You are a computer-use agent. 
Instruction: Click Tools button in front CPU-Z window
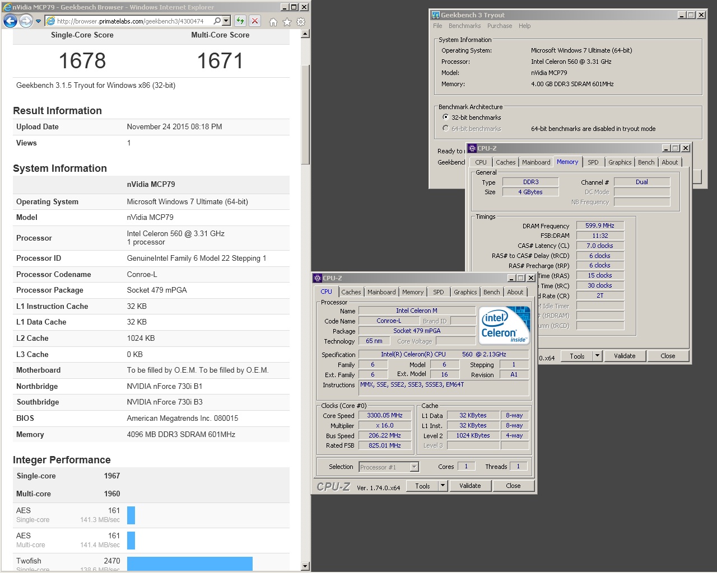click(422, 486)
